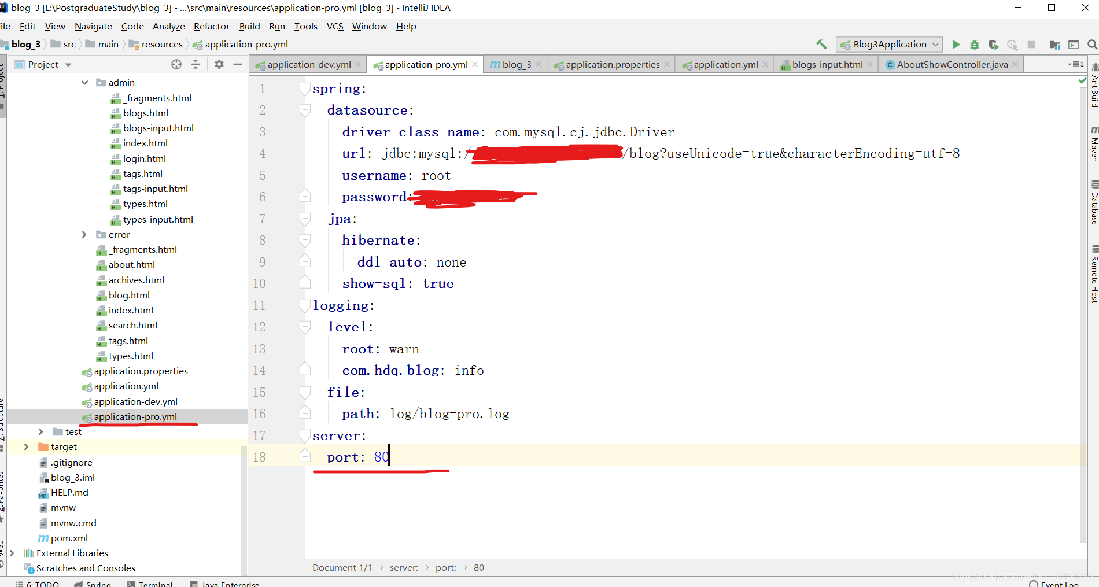The image size is (1099, 587).
Task: Start debugging with the bug icon
Action: (x=975, y=45)
